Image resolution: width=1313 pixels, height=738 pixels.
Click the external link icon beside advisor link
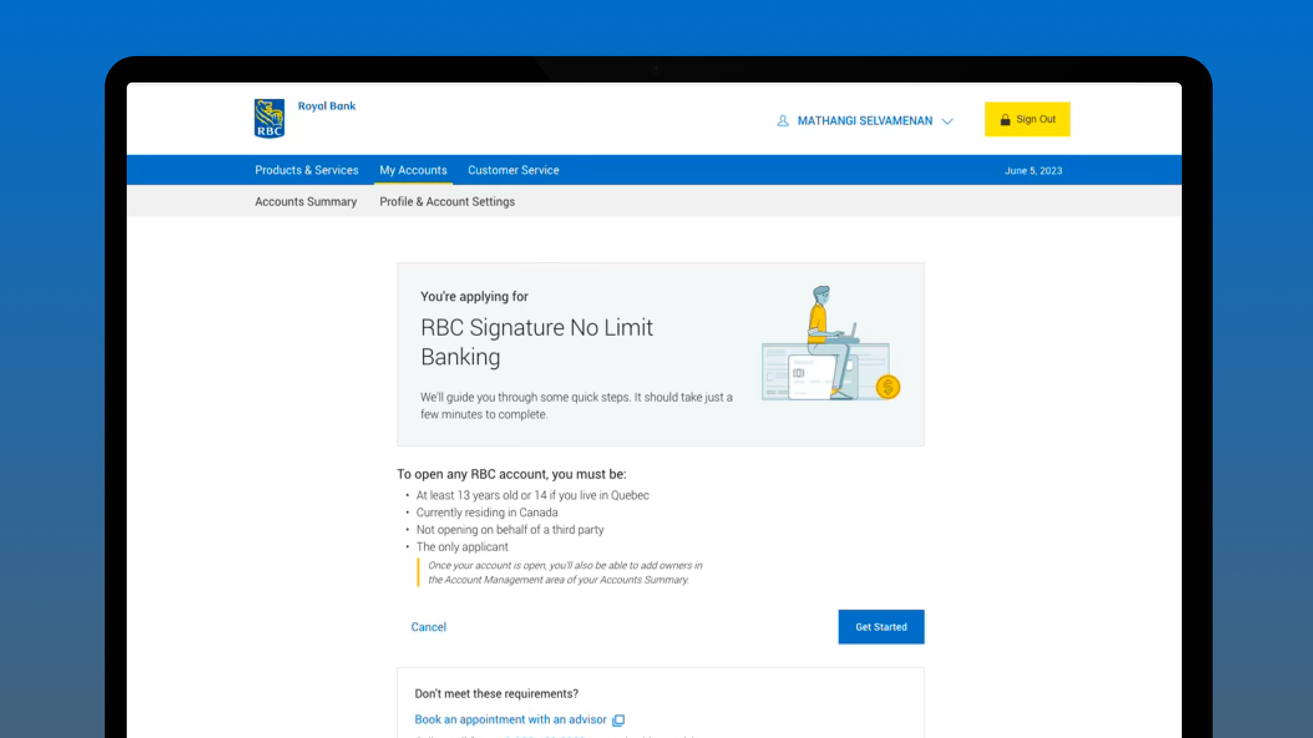pyautogui.click(x=619, y=720)
